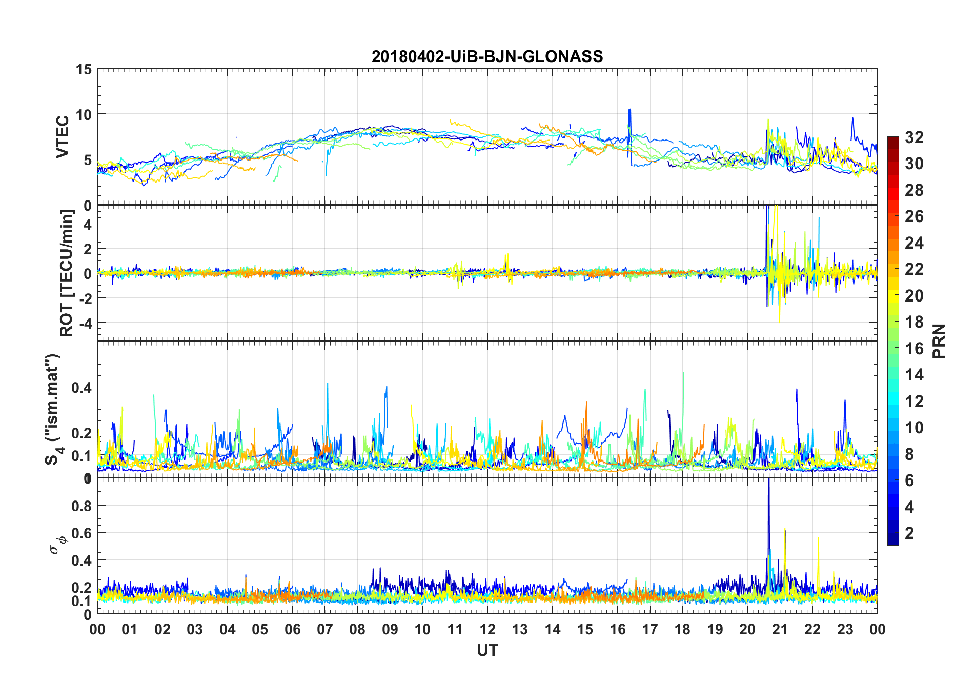
Task: Click ROT axis tick label -4
Action: pyautogui.click(x=86, y=323)
